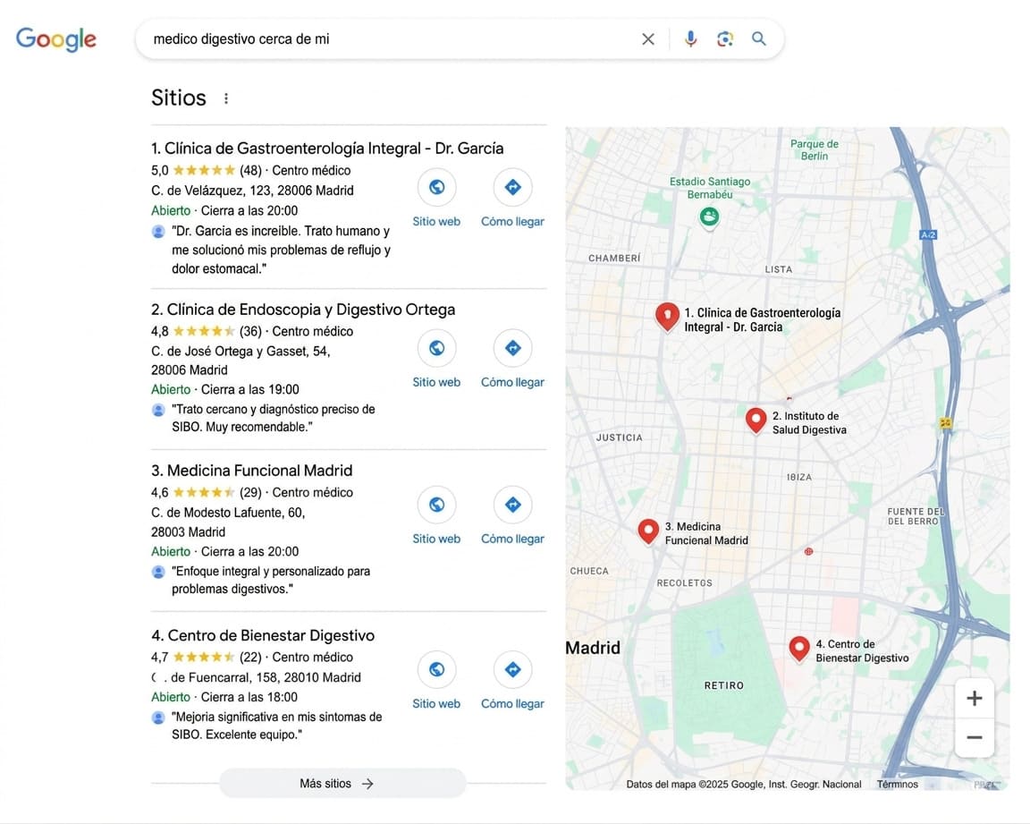Open listing '3. Medicina Funcional Madrid'
The width and height of the screenshot is (1030, 824).
(251, 471)
